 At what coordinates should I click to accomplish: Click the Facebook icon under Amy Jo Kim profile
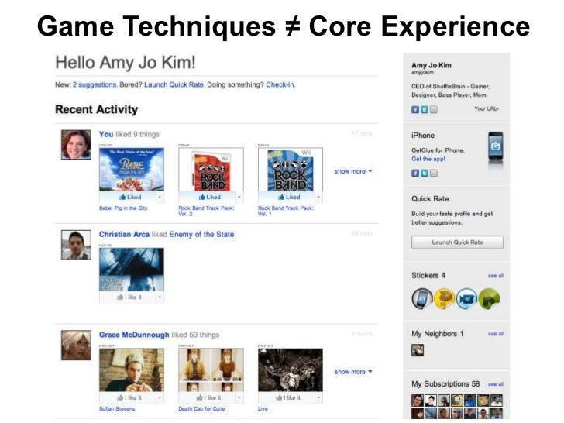(415, 110)
